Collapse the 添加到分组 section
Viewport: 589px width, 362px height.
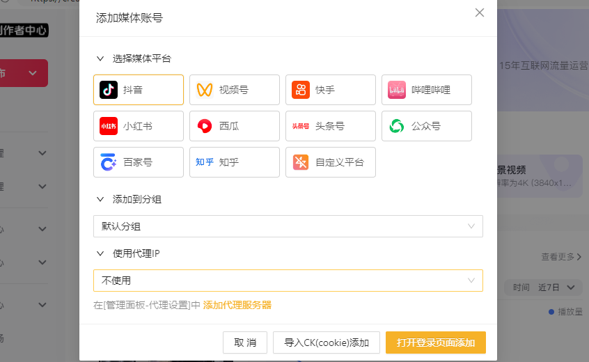[x=100, y=199]
